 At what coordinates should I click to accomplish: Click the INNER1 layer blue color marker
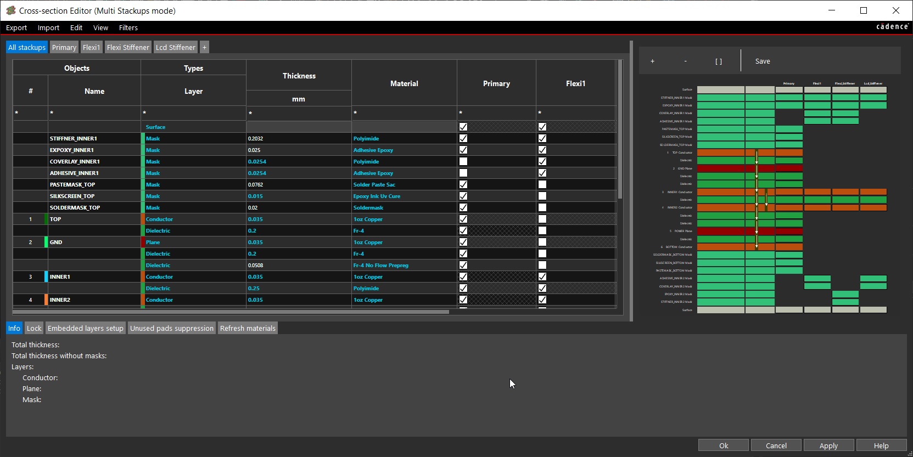(46, 277)
